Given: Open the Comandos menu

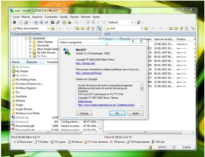Looking at the screenshot, I should coord(51,17).
